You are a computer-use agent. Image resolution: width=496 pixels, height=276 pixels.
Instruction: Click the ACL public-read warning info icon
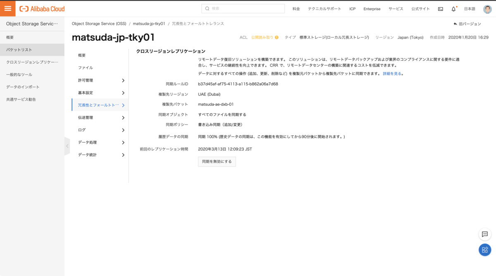point(277,37)
